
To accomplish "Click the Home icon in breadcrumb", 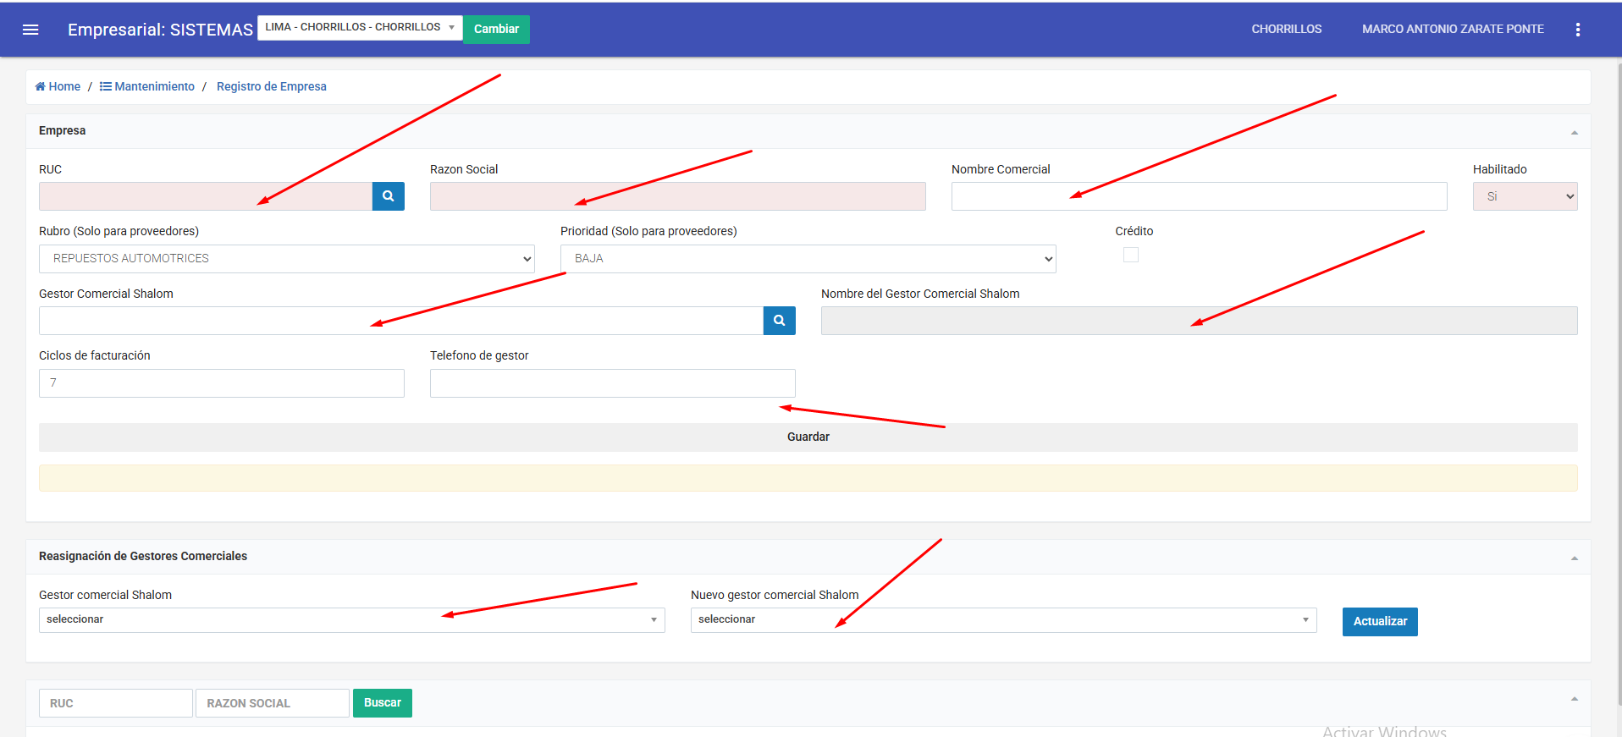I will pyautogui.click(x=40, y=86).
